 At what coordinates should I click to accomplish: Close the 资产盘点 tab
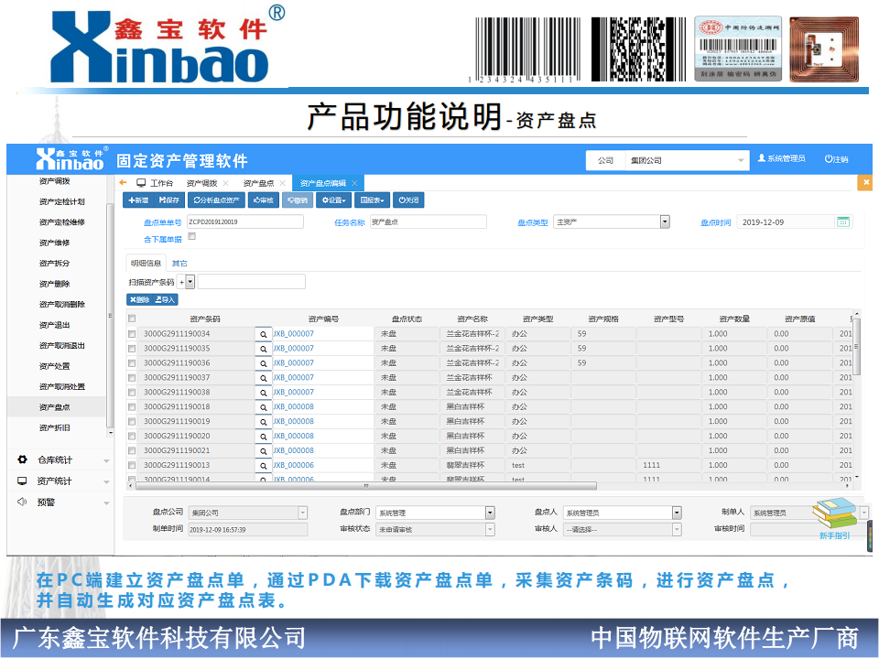coord(283,183)
